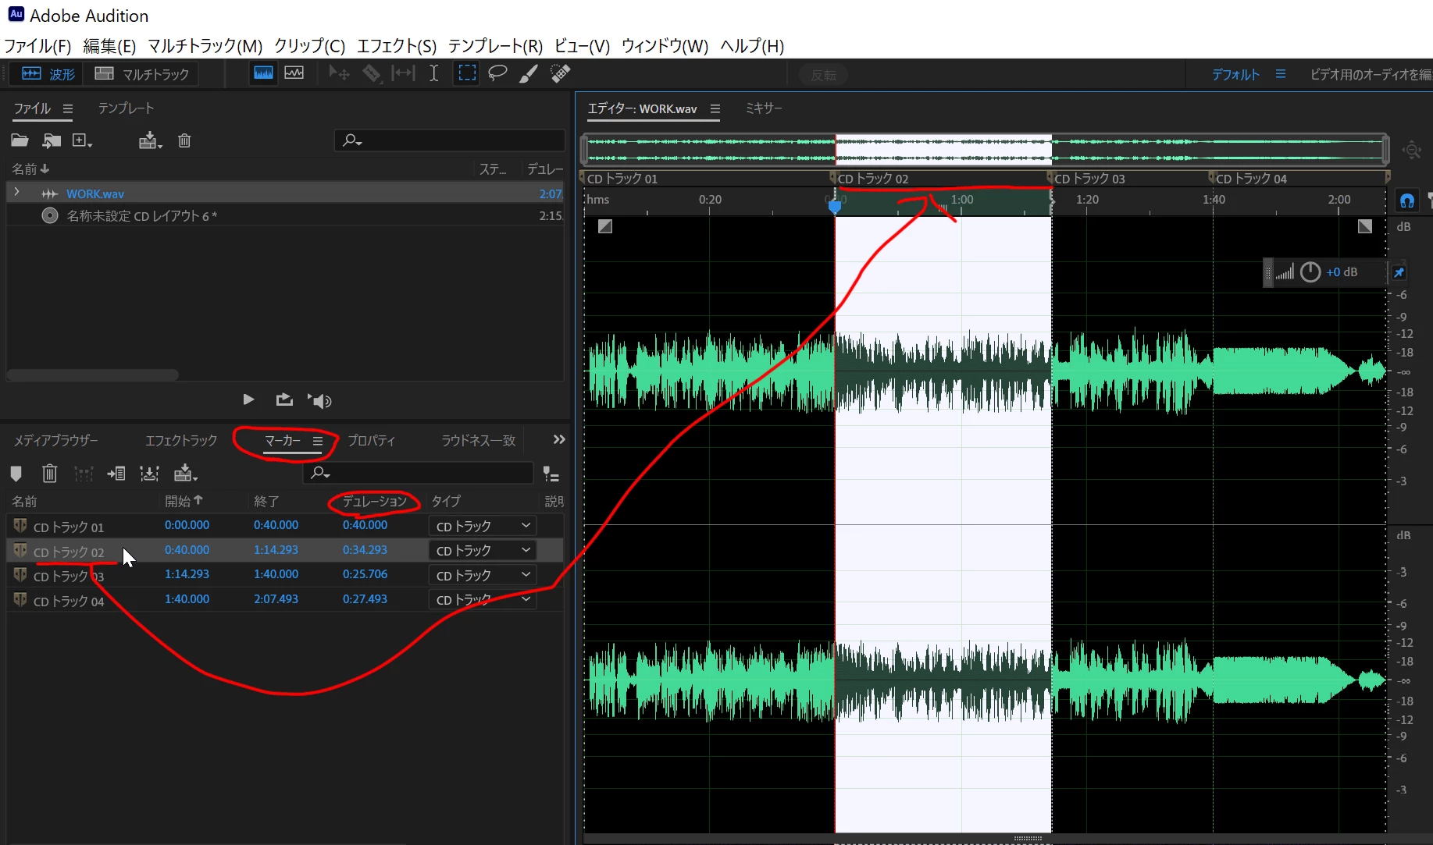This screenshot has height=845, width=1433.
Task: Click the add cue marker icon
Action: coord(16,474)
